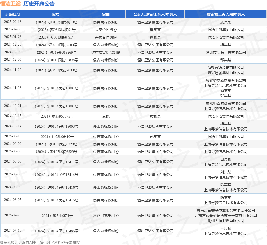The width and height of the screenshot is (267, 245).
Task: Click defendant 嘉兴炫诚建材有限公司
Action: (226, 73)
